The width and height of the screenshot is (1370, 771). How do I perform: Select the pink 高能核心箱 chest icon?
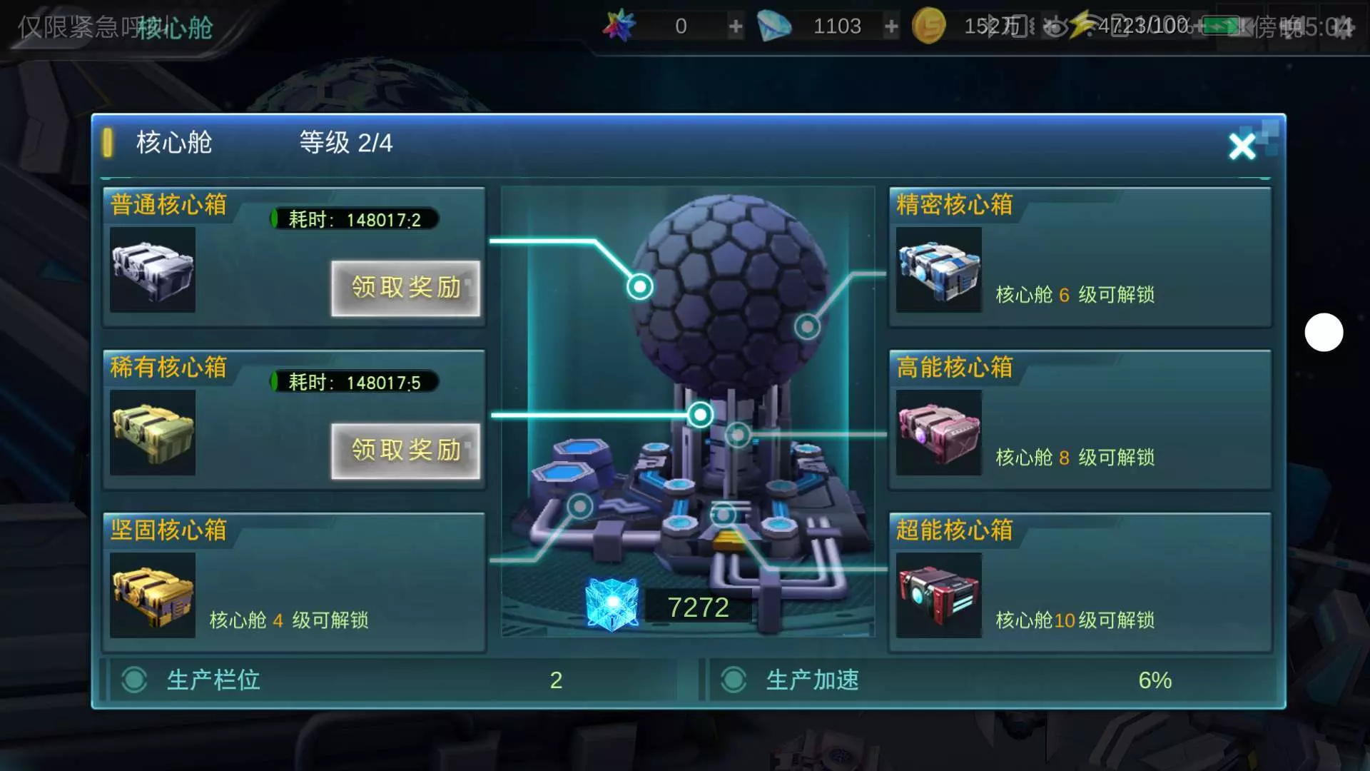pyautogui.click(x=939, y=433)
